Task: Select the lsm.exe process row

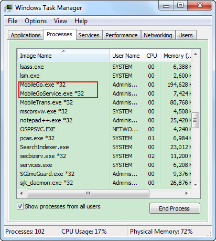Action: (104, 76)
